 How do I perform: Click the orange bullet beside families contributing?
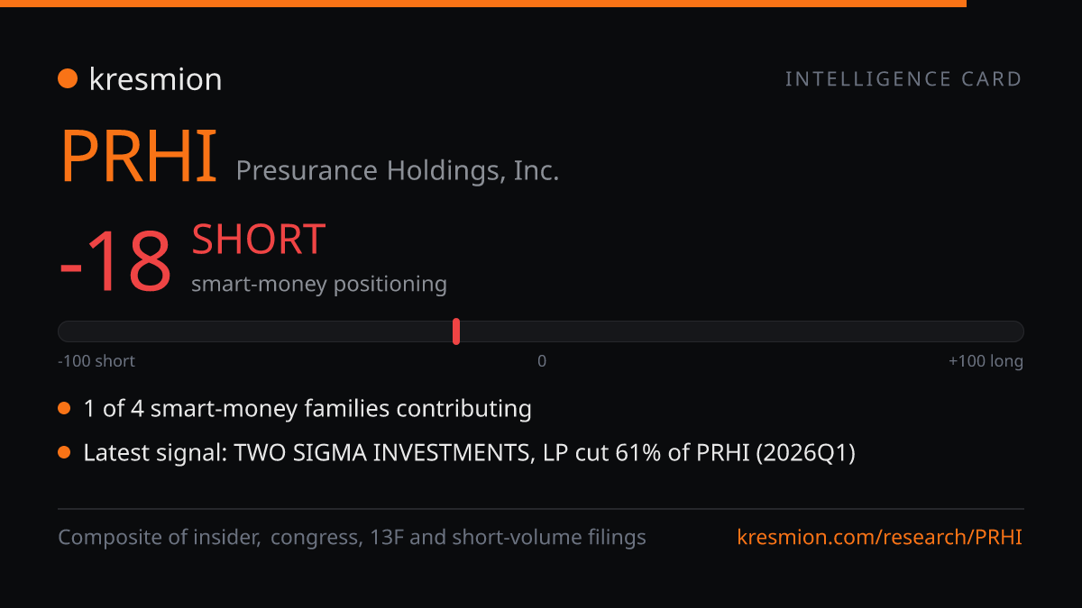coord(64,409)
